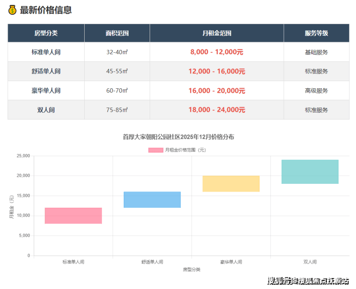
Task: Click the chart title 首厚大家朝阳公园社区2025年12月价格分布
Action: (178, 137)
